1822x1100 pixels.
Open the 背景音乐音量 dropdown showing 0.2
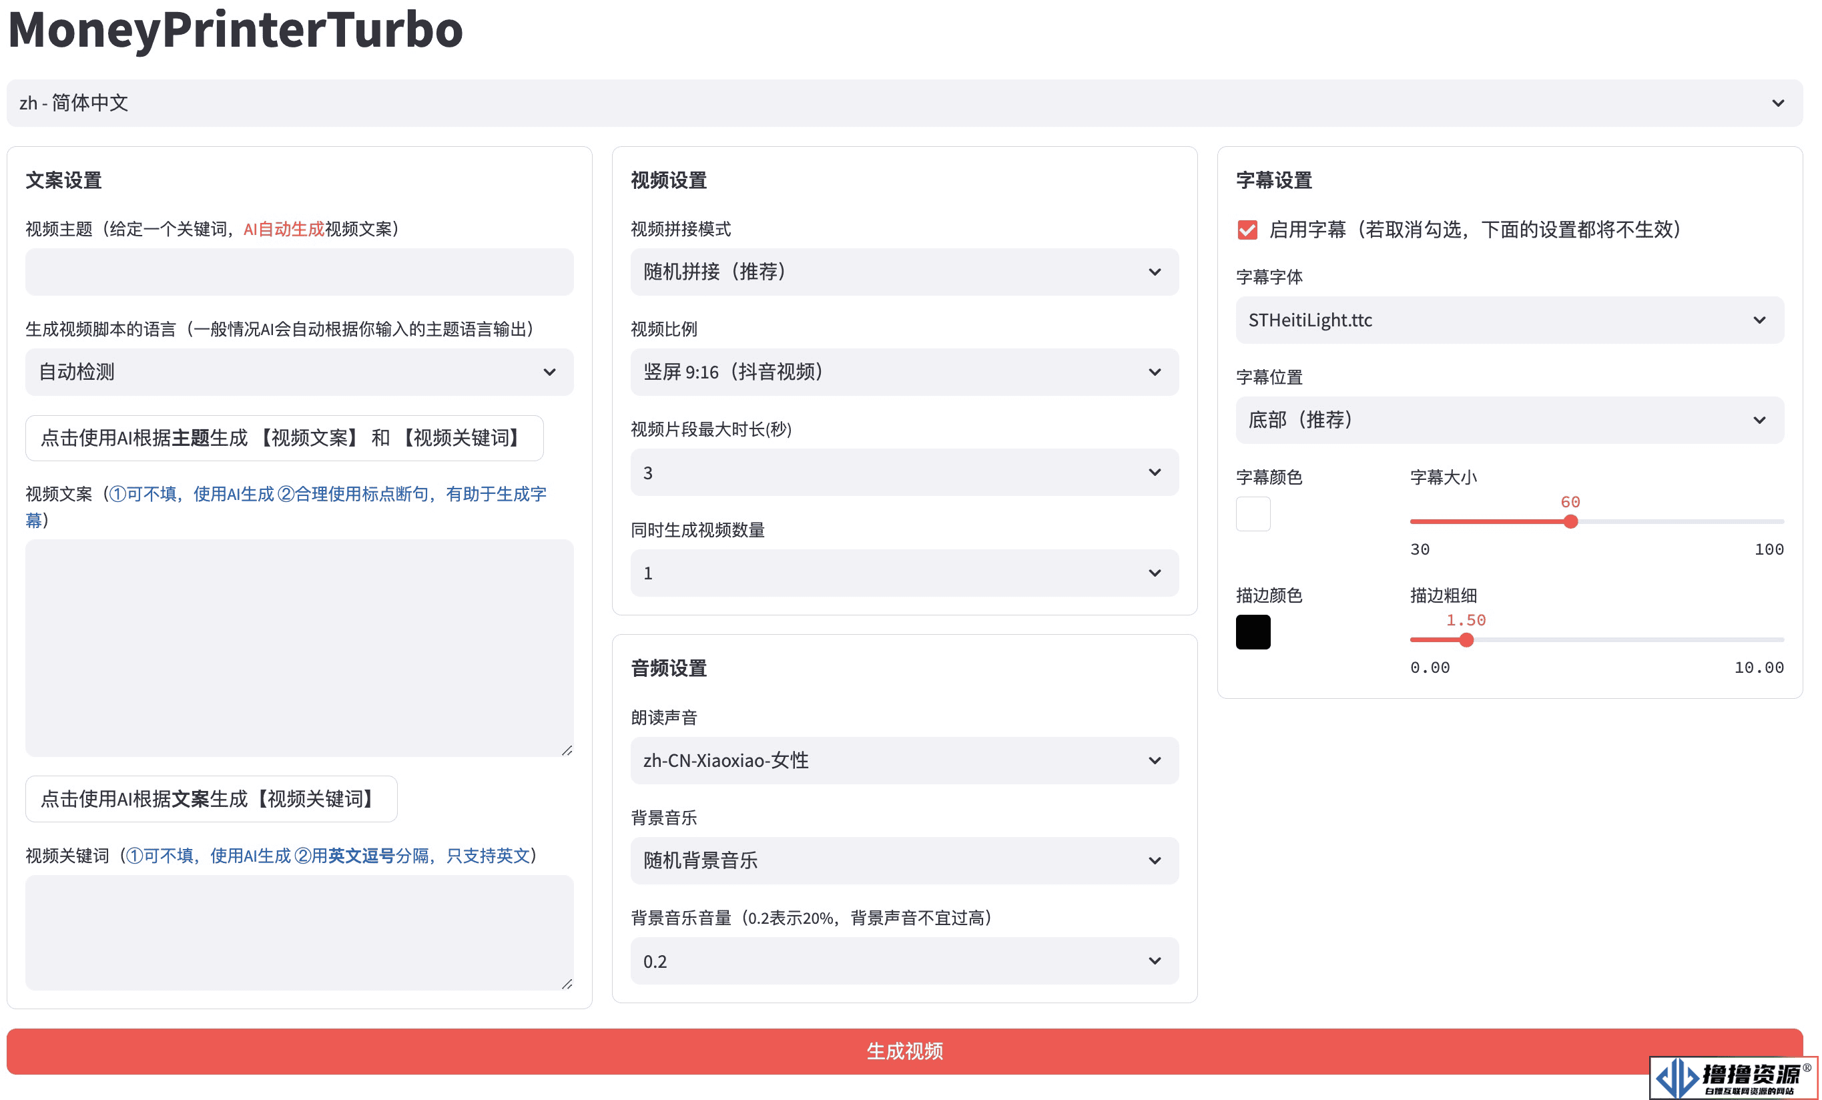pyautogui.click(x=904, y=961)
